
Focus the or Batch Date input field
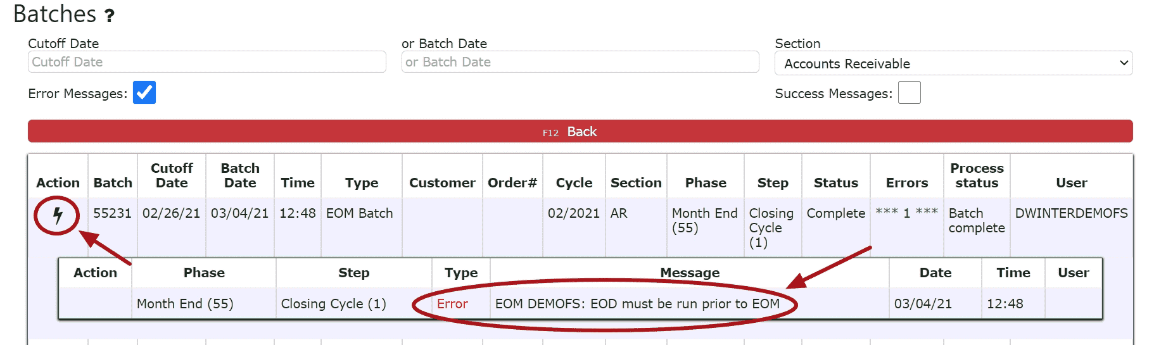pos(580,62)
